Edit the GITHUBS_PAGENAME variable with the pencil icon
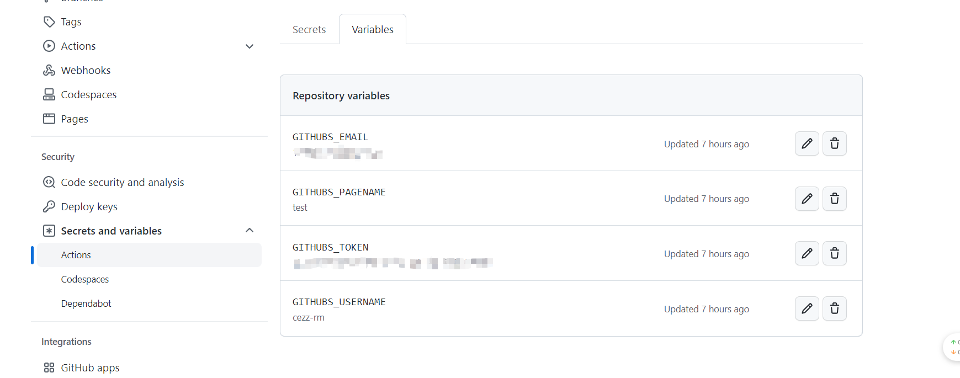Image resolution: width=960 pixels, height=378 pixels. 807,199
